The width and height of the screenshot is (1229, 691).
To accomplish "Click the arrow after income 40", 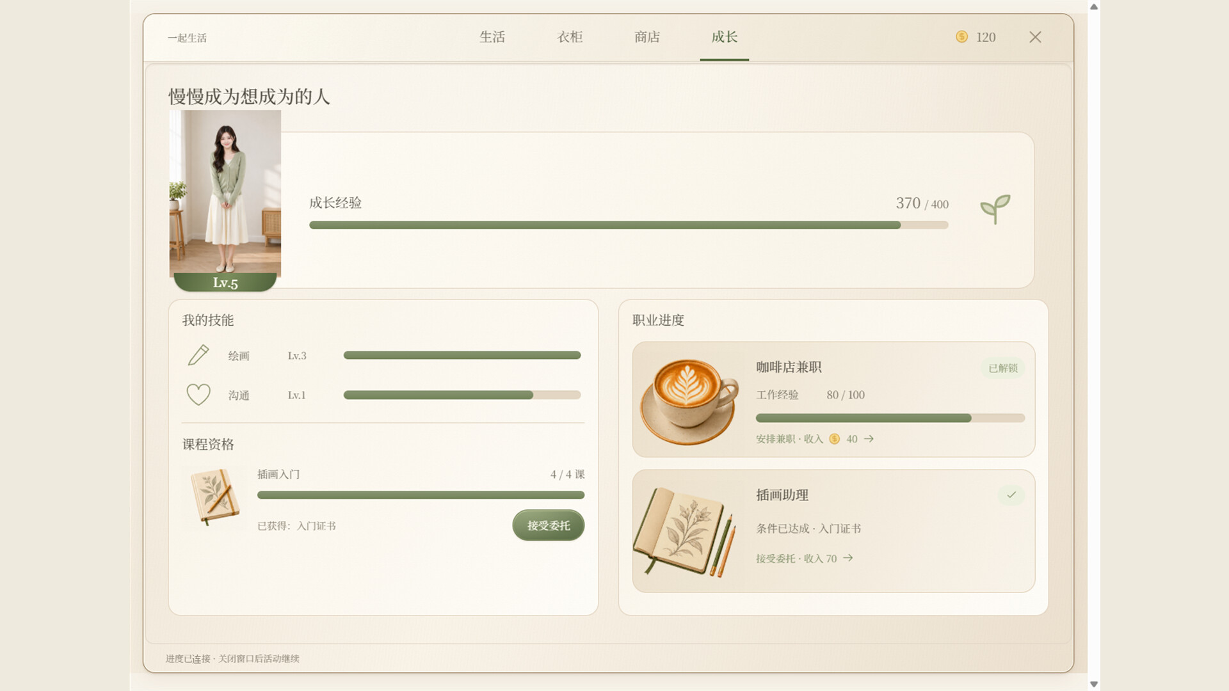I will [x=869, y=439].
